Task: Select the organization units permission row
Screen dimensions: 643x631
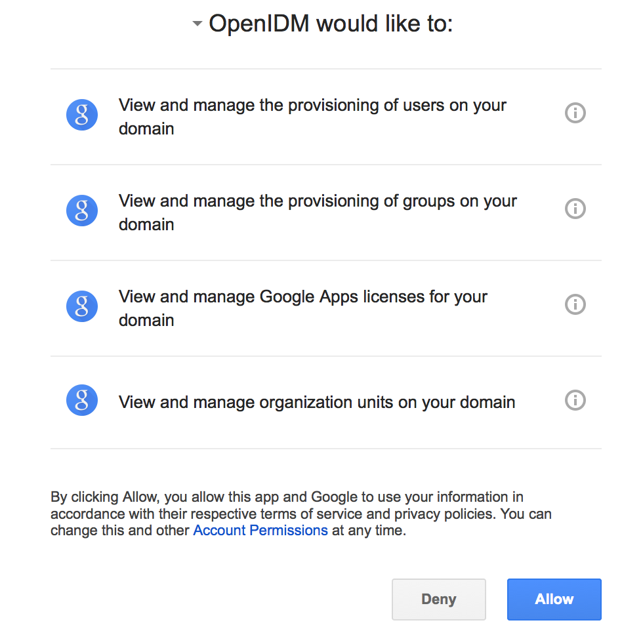Action: (315, 401)
